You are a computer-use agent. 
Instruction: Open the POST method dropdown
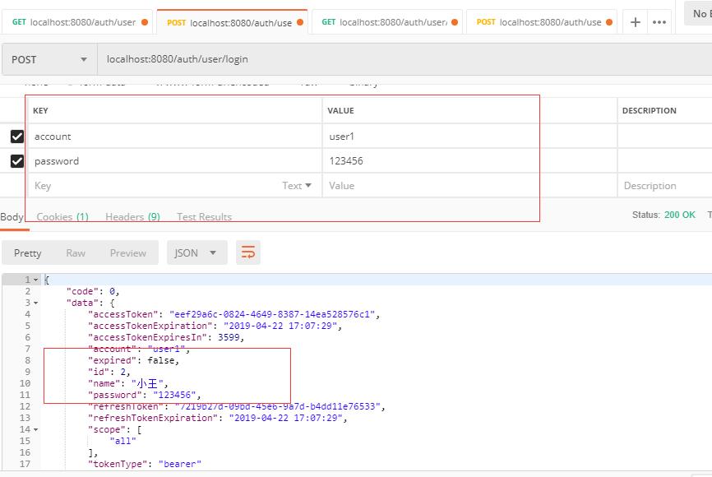click(x=49, y=59)
